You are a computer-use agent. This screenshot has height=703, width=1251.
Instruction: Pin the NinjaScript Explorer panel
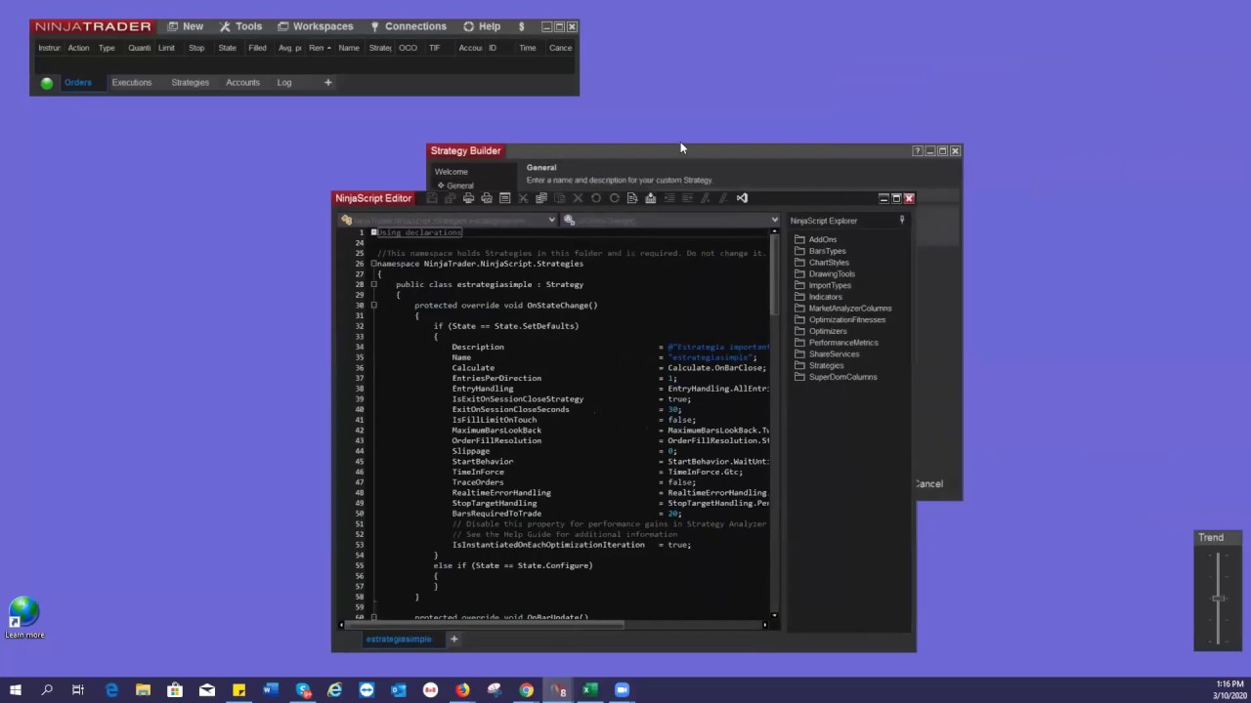point(901,221)
